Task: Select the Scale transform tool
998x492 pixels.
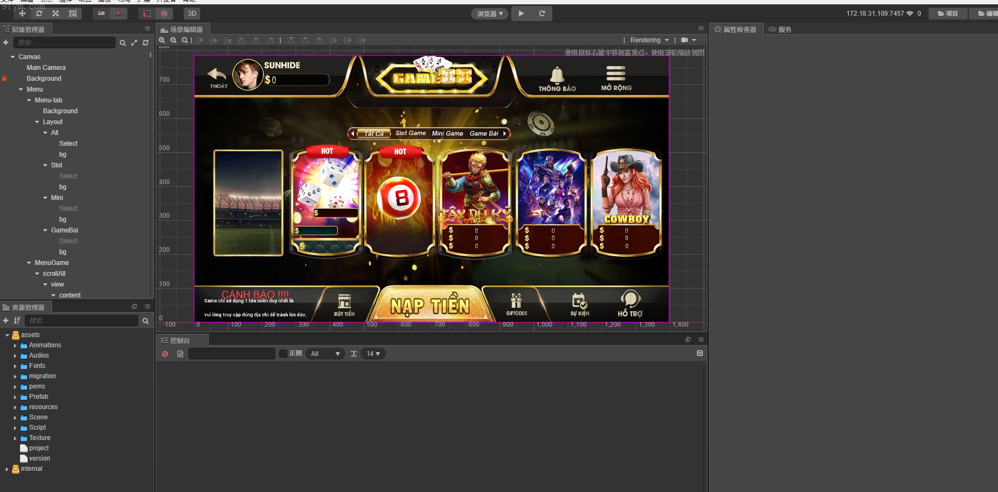Action: [55, 14]
